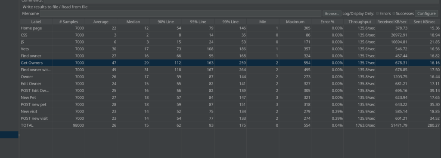The height and width of the screenshot is (158, 441).
Task: Select the Vets row label
Action: pos(25,49)
